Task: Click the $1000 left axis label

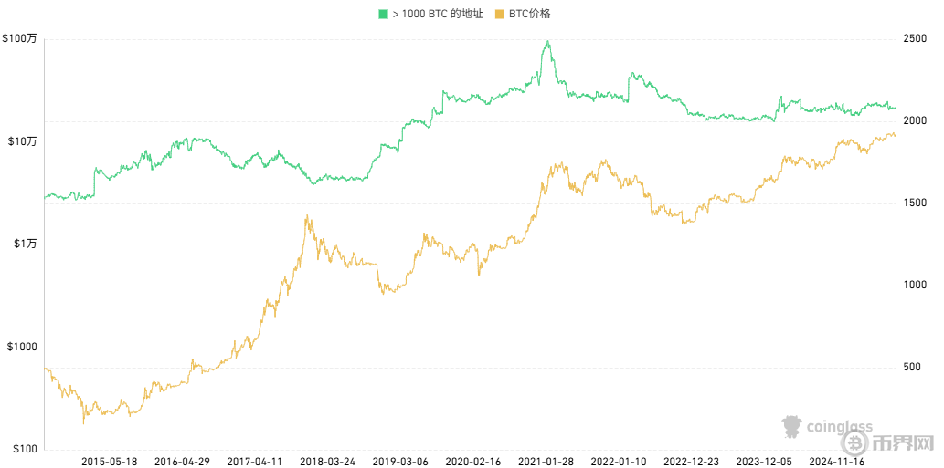Action: [x=21, y=347]
